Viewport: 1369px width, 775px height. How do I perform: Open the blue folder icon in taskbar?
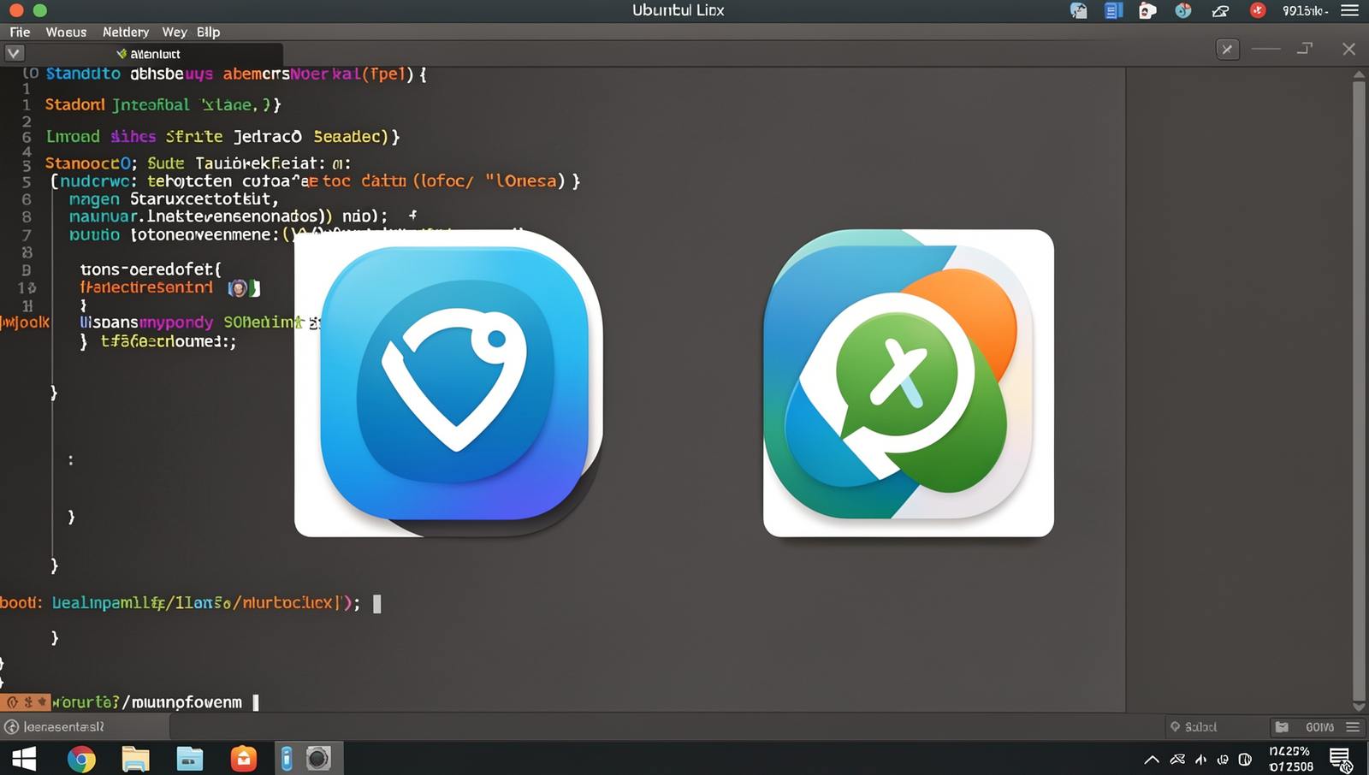point(190,759)
